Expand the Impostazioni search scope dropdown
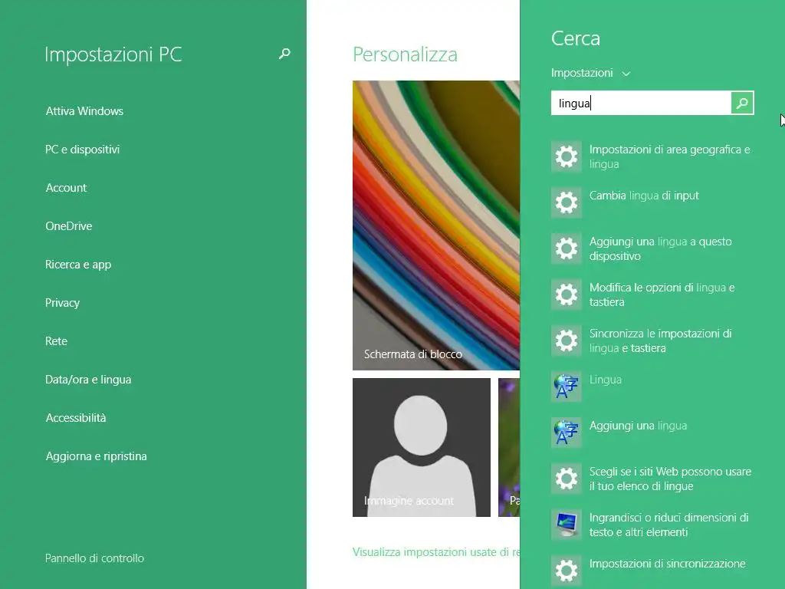 [591, 73]
